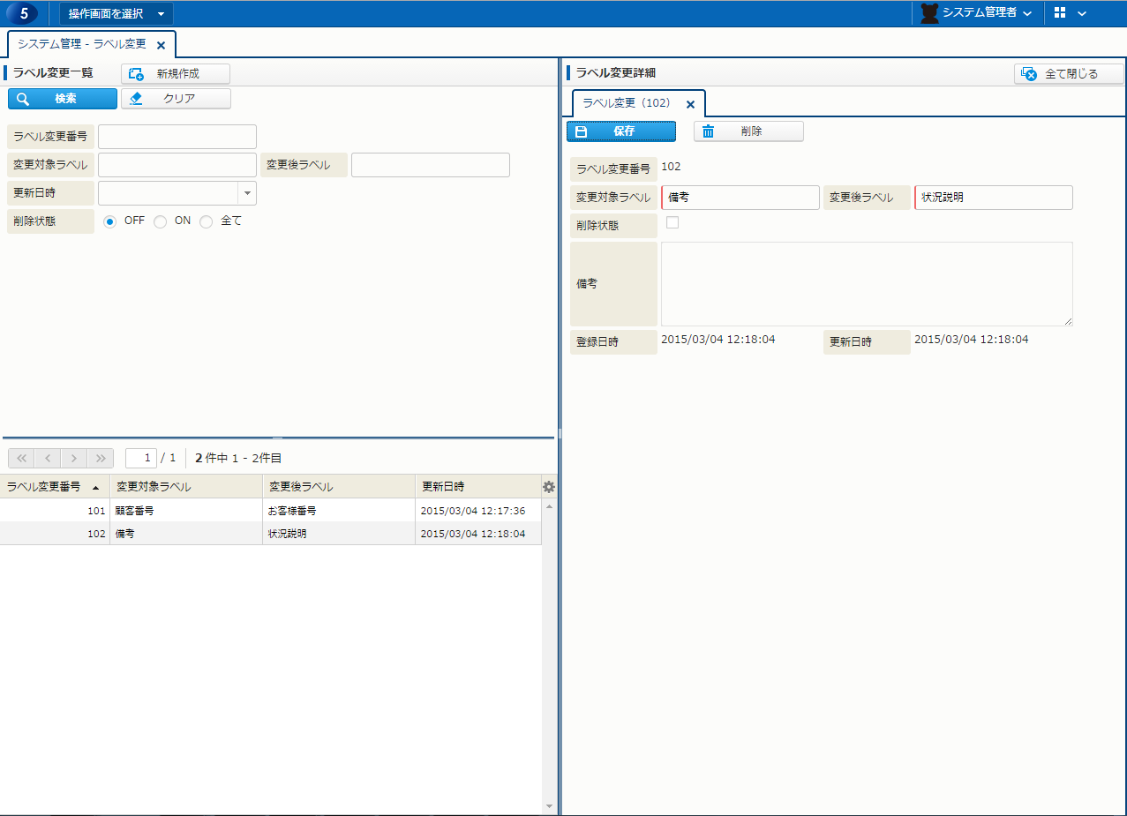Screen dimensions: 1127x816
Task: Open the システム管理者 user menu
Action: click(x=975, y=13)
